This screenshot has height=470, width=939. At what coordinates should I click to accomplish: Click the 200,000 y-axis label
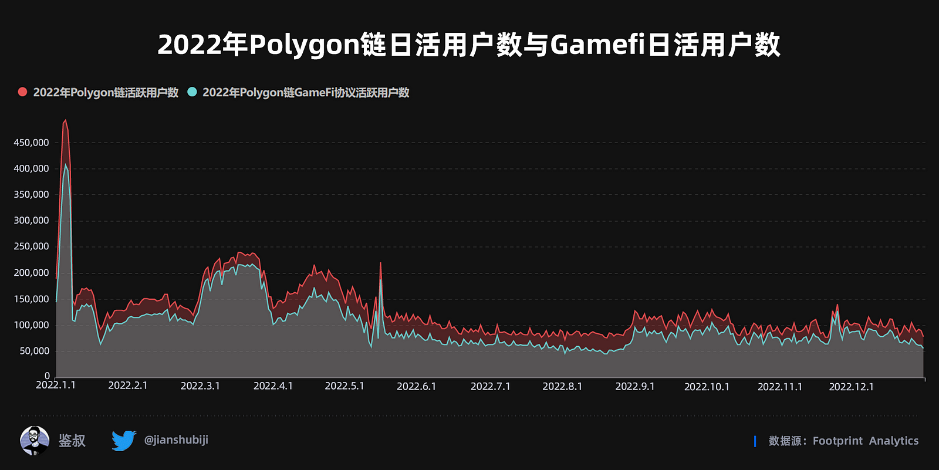pyautogui.click(x=31, y=273)
